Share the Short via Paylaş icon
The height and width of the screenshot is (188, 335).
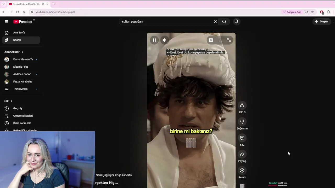(242, 154)
